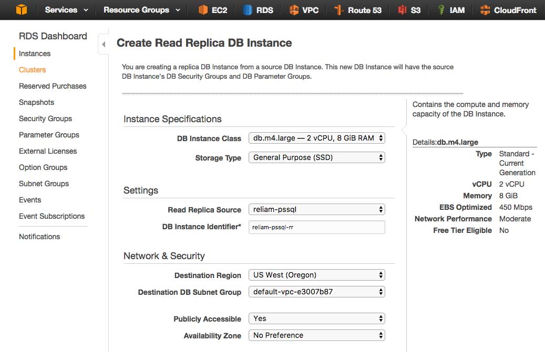Open Route 53 shortcut icon
This screenshot has width=545, height=352.
coord(339,10)
